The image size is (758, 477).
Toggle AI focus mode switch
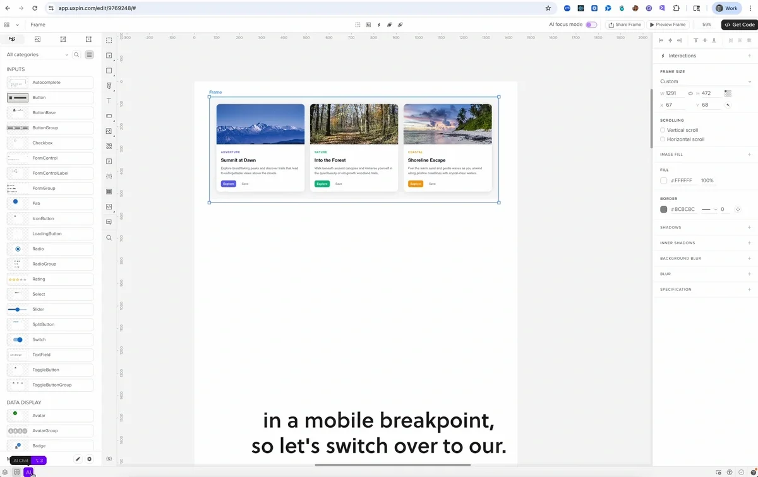pos(591,25)
